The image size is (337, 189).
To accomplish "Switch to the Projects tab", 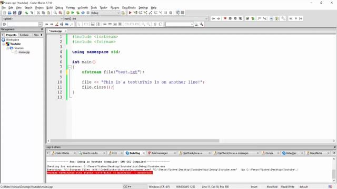I will click(x=11, y=35).
